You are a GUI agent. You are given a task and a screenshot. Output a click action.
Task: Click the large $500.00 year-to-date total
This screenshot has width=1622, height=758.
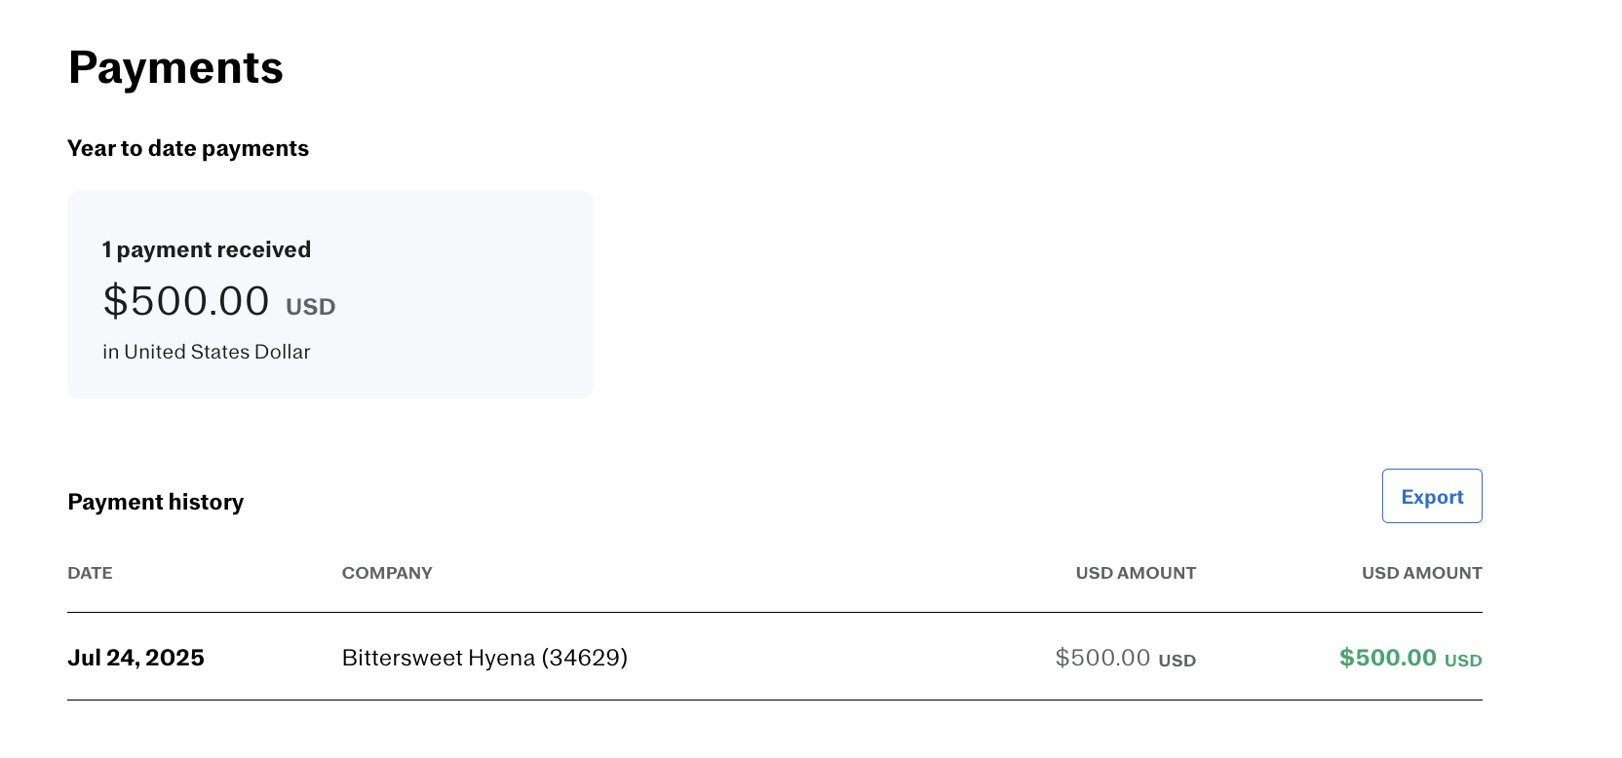186,301
